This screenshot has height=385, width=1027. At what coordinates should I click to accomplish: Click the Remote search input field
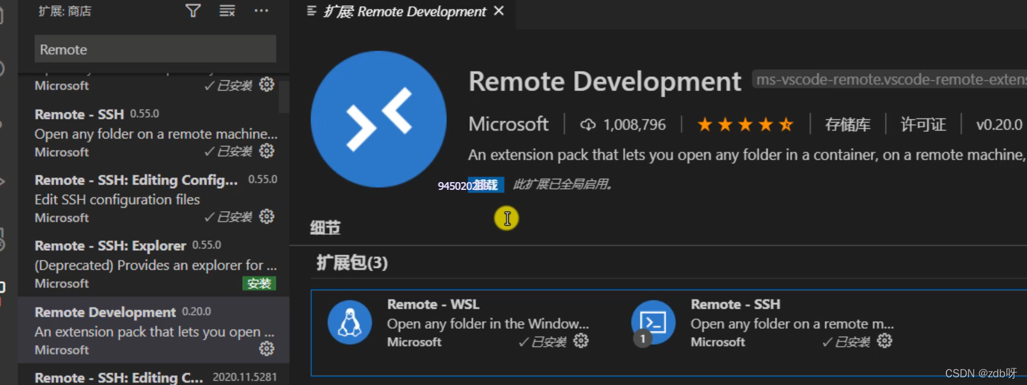point(155,49)
